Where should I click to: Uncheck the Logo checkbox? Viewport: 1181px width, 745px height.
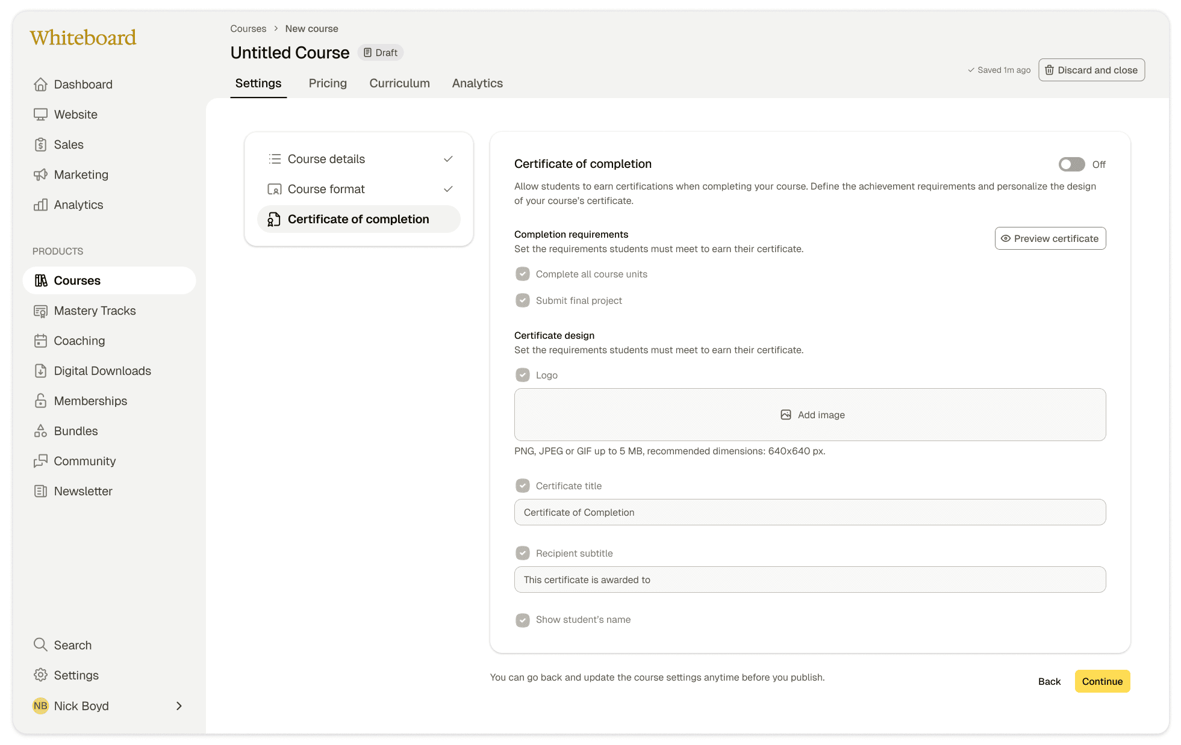[522, 375]
